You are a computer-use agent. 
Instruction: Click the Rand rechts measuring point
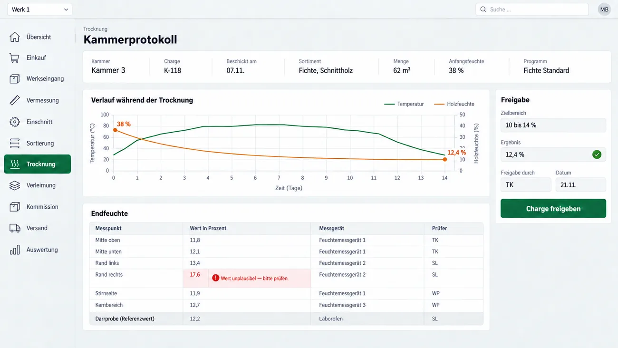[109, 274]
